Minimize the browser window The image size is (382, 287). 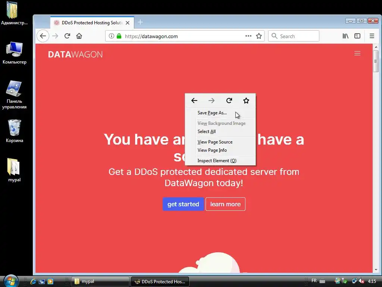(350, 21)
